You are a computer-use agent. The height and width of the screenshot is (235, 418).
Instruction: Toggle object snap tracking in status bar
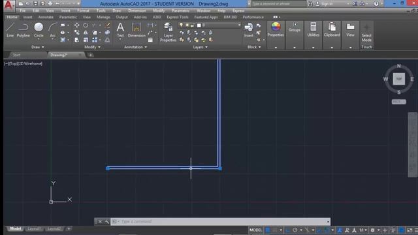(319, 230)
